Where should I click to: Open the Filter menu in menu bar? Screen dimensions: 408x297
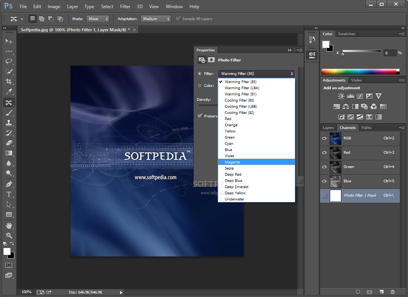[125, 7]
